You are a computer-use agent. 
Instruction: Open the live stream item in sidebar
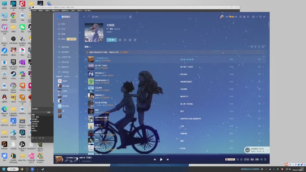[61, 34]
